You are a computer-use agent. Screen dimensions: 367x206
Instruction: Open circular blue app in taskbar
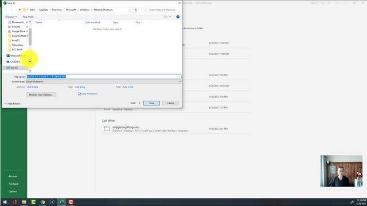tap(52, 202)
